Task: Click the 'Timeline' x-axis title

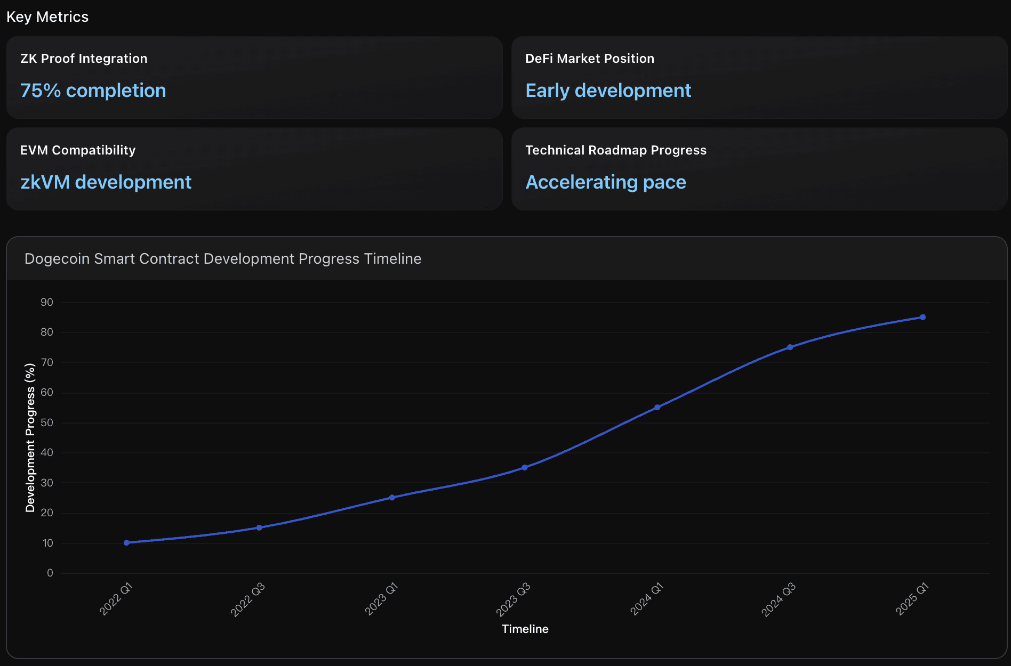Action: click(x=525, y=629)
